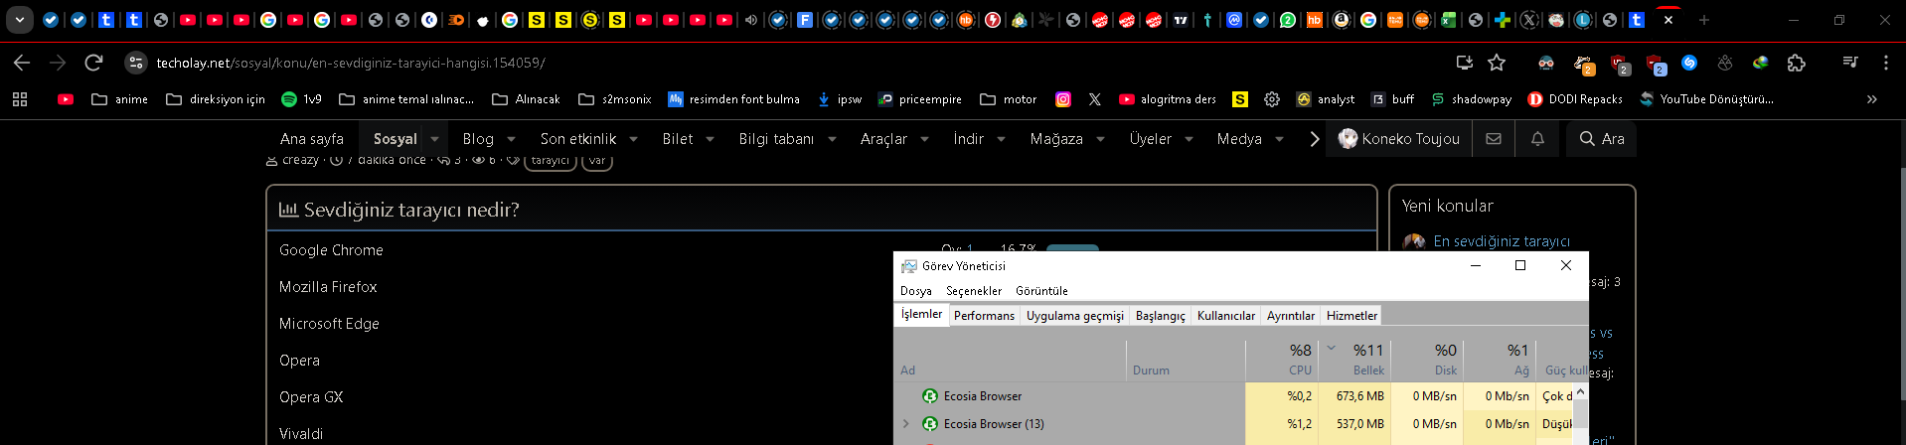The width and height of the screenshot is (1906, 445).
Task: Bookmark this page with the star icon
Action: (1497, 63)
